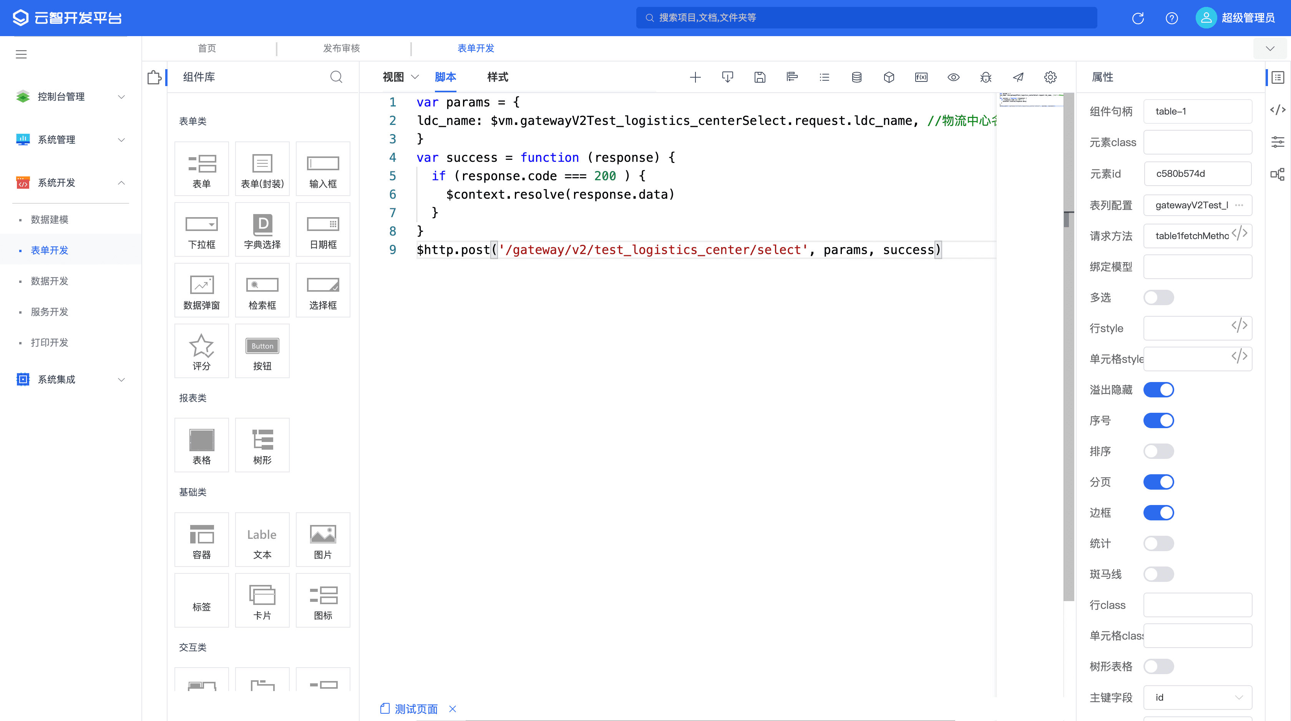This screenshot has width=1291, height=721.
Task: Collapse the 系统开发 menu
Action: coord(71,183)
